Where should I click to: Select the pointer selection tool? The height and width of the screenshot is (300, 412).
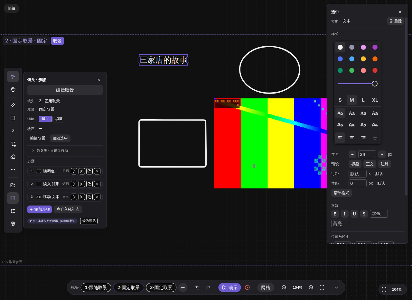13,77
